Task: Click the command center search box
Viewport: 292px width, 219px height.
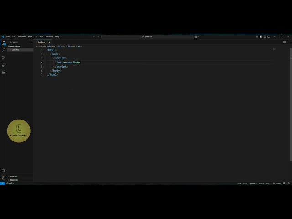Action: coord(147,36)
